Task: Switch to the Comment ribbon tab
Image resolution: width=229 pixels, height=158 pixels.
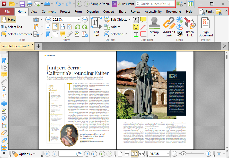Action: click(49, 12)
